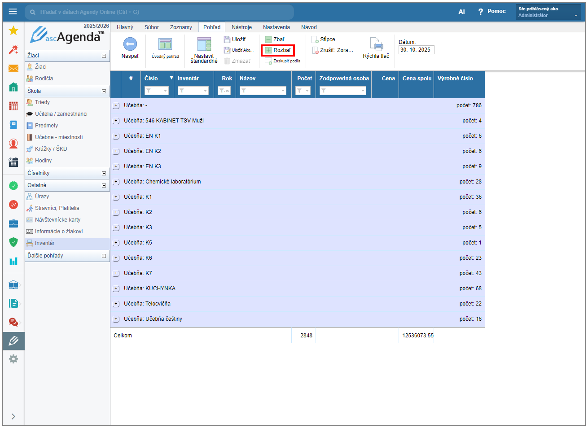The width and height of the screenshot is (588, 428).
Task: Open Učitelia / zamestnanci in sidebar
Action: pos(61,114)
